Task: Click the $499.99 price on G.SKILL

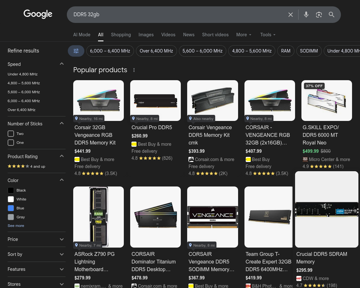Action: coord(311,151)
